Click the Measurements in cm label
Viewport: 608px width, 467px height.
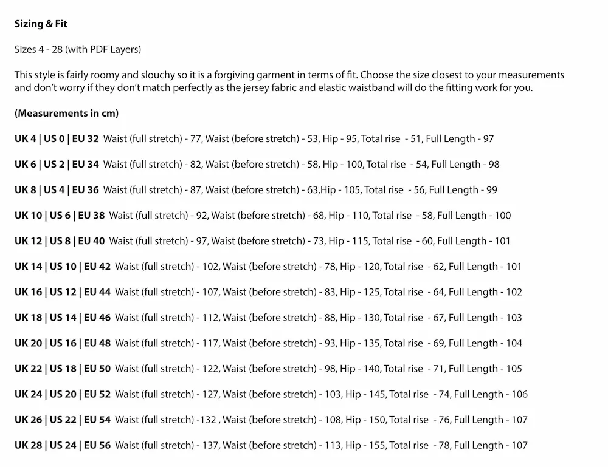click(66, 113)
